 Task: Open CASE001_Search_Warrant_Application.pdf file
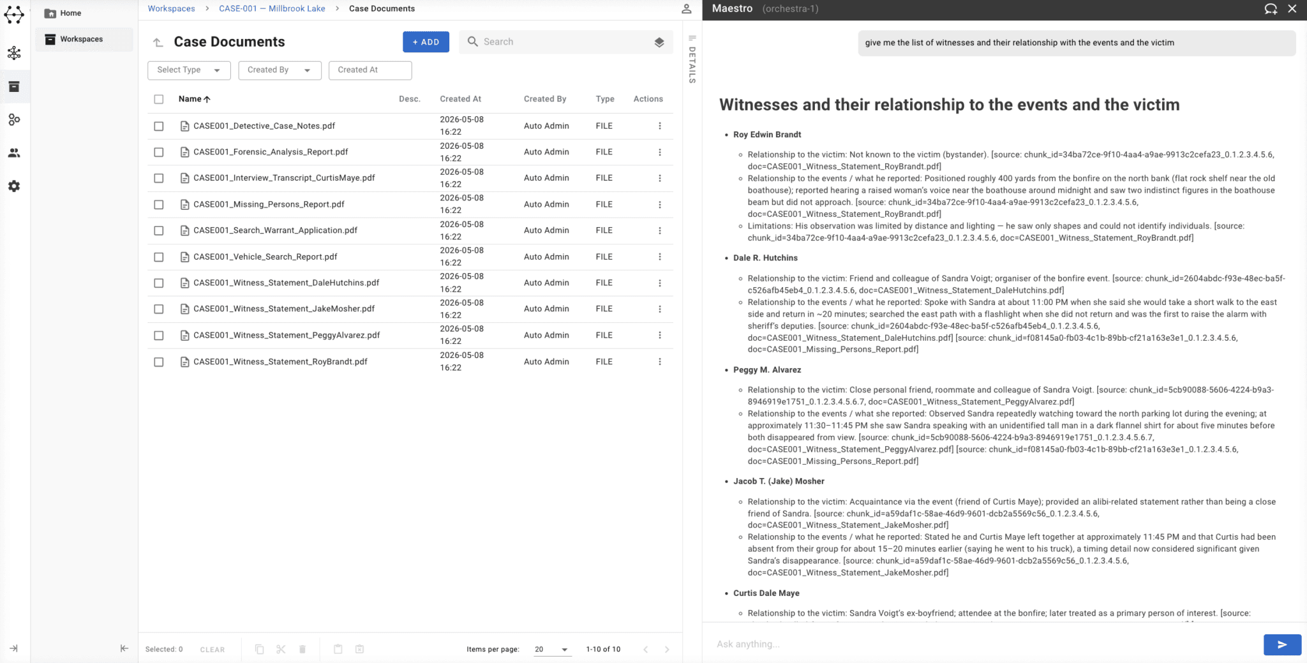point(275,231)
